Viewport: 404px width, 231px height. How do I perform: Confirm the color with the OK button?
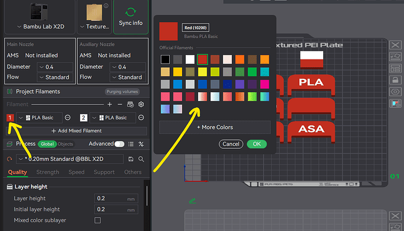pos(256,144)
